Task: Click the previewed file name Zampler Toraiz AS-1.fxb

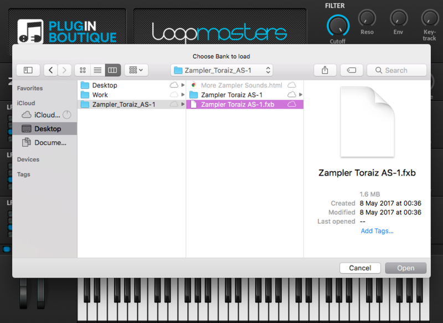Action: tap(367, 173)
